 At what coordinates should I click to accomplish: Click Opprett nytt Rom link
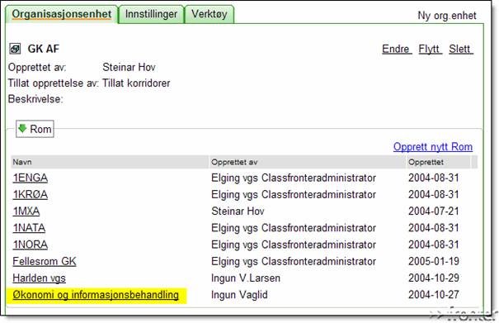pyautogui.click(x=433, y=147)
